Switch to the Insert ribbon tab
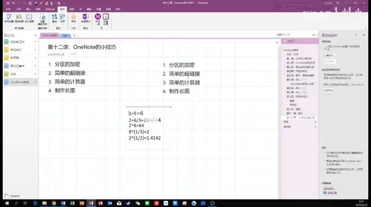Viewport: 371px width, 207px height. click(x=29, y=9)
